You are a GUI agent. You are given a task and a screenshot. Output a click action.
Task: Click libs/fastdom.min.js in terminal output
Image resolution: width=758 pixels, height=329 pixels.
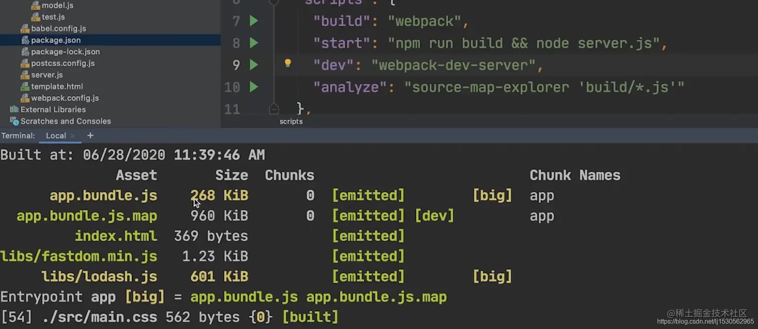[x=79, y=256]
